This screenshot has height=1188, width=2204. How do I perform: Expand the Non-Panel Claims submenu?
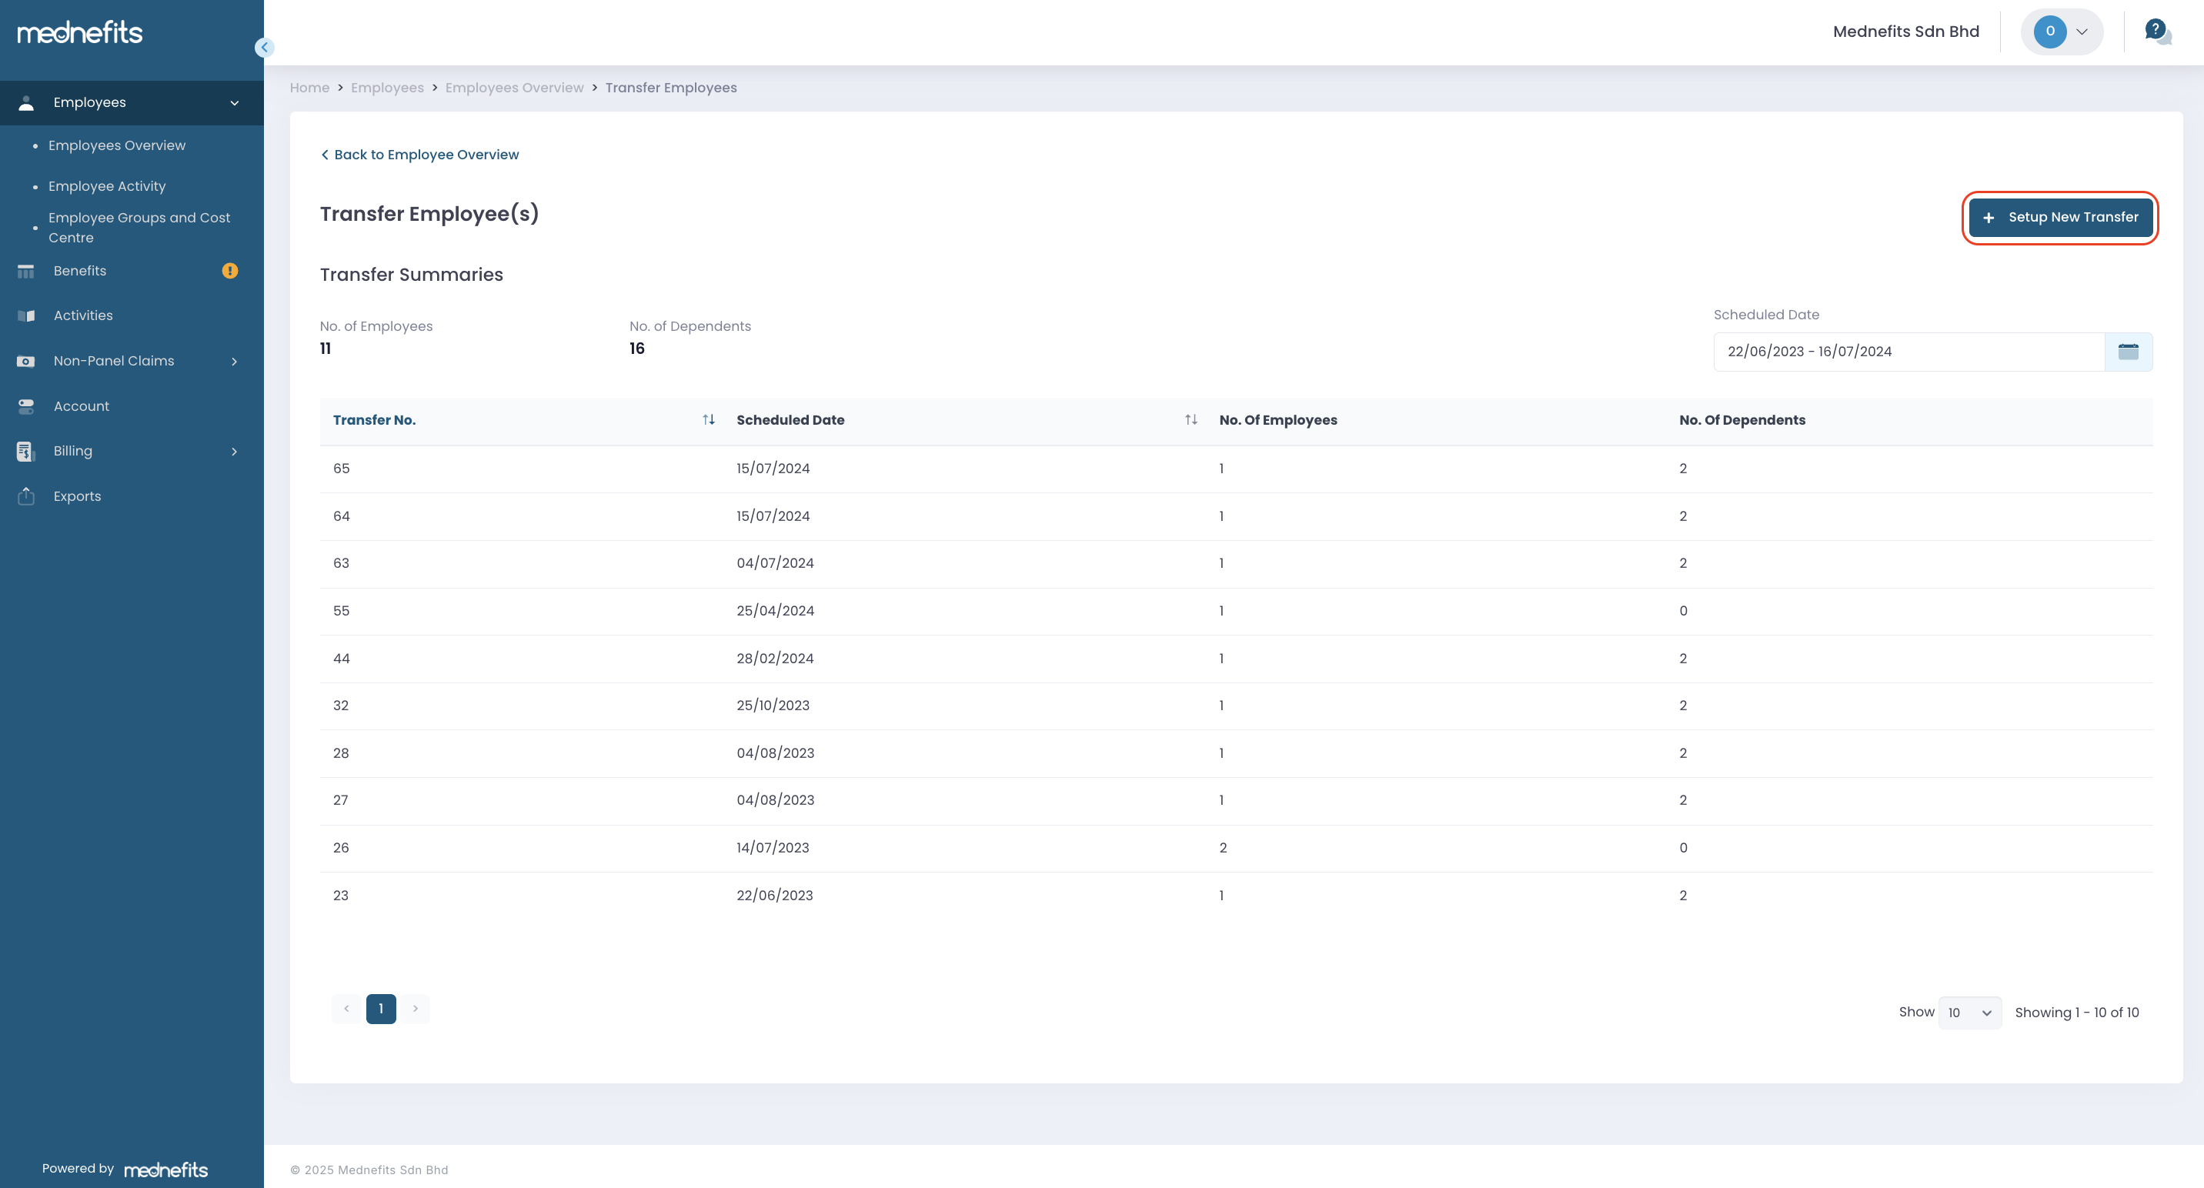click(234, 361)
